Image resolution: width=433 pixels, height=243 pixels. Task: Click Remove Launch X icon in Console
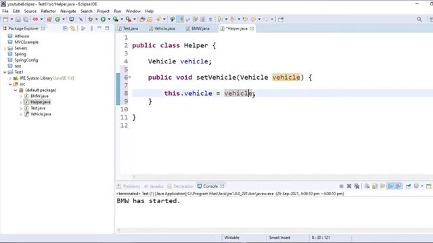coord(349,186)
